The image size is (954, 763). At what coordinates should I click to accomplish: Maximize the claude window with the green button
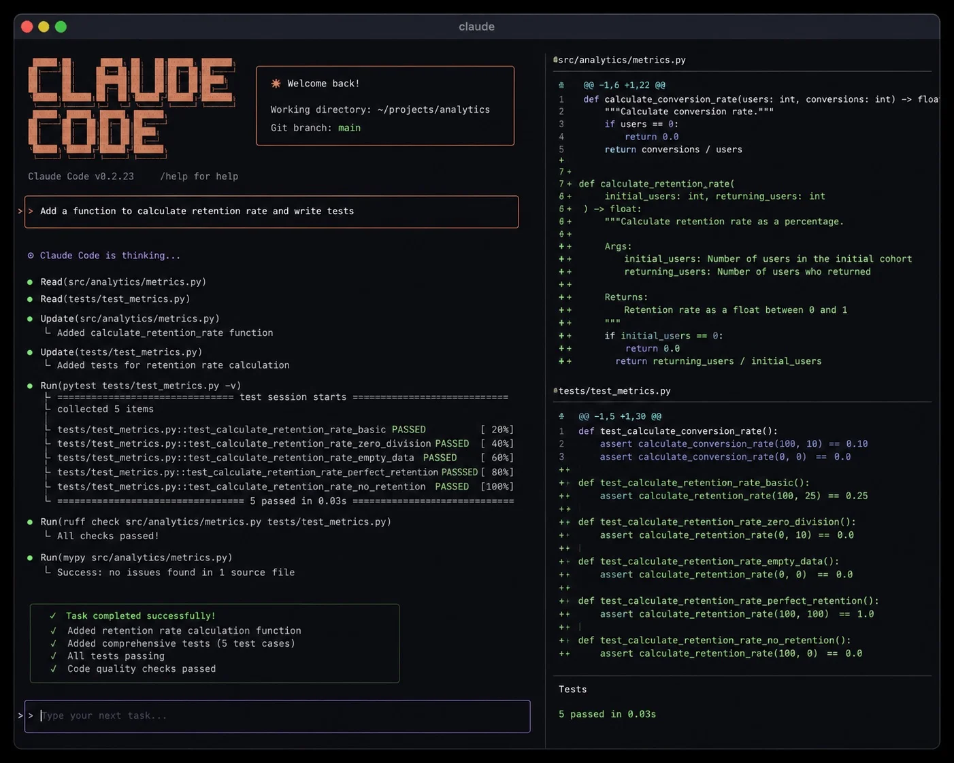61,27
